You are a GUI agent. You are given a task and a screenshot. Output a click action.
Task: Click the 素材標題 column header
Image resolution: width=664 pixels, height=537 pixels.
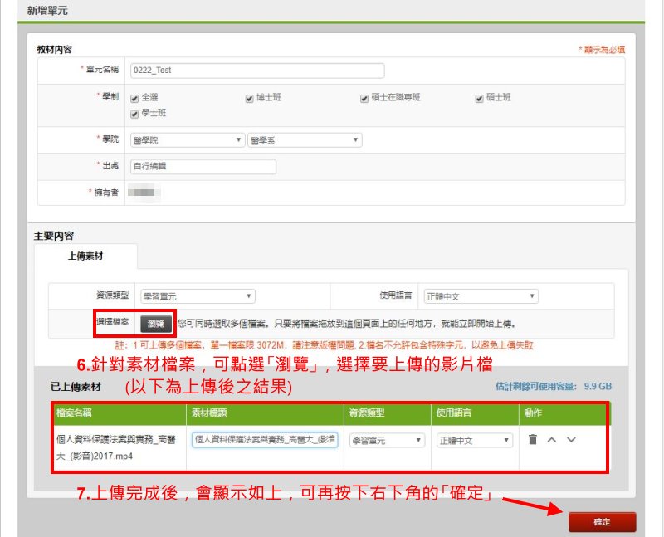coord(209,413)
